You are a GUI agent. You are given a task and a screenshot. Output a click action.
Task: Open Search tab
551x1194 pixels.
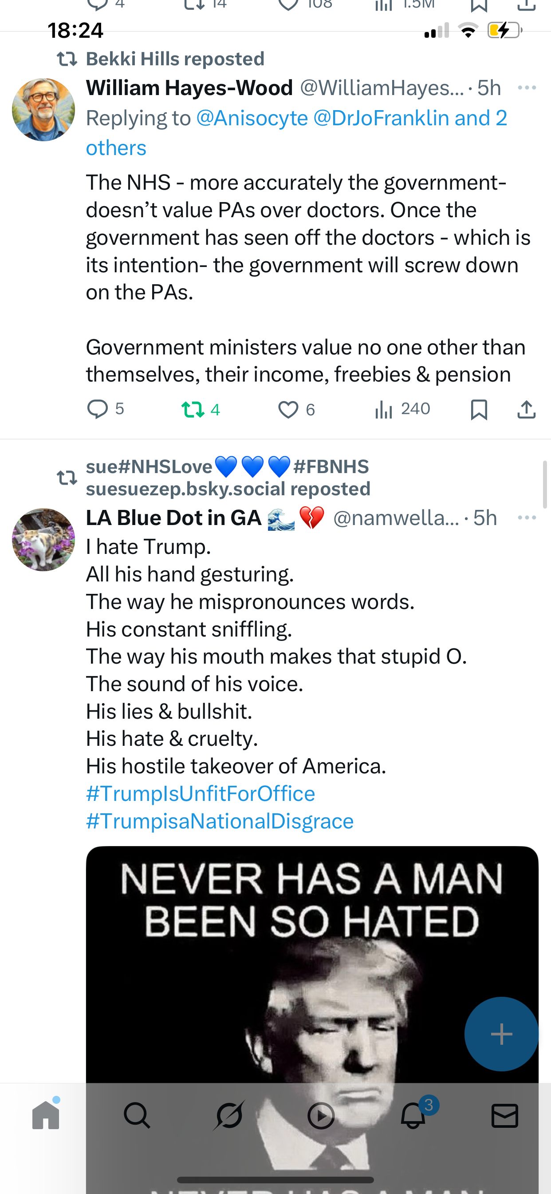(137, 1116)
